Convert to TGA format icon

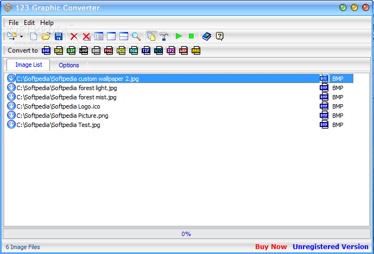pyautogui.click(x=134, y=50)
